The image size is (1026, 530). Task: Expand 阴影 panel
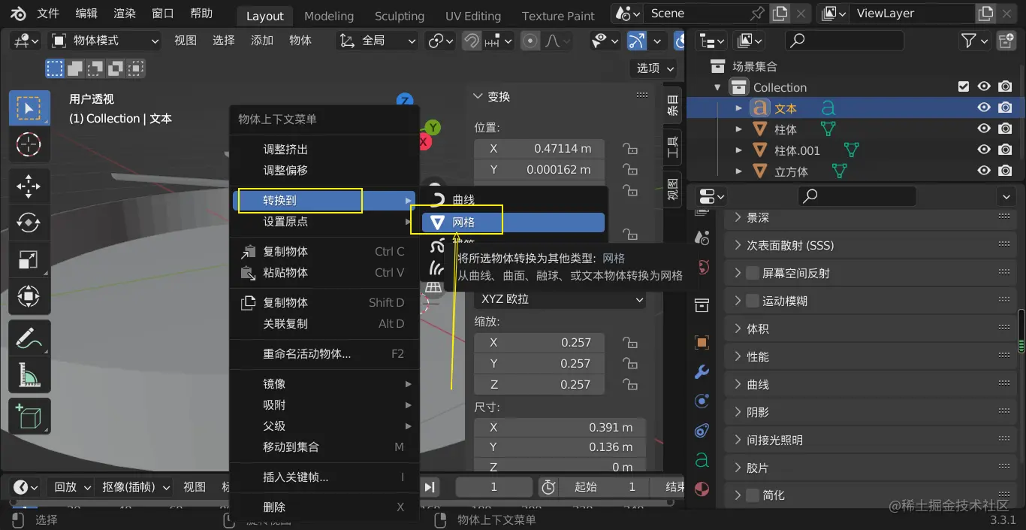pyautogui.click(x=871, y=412)
